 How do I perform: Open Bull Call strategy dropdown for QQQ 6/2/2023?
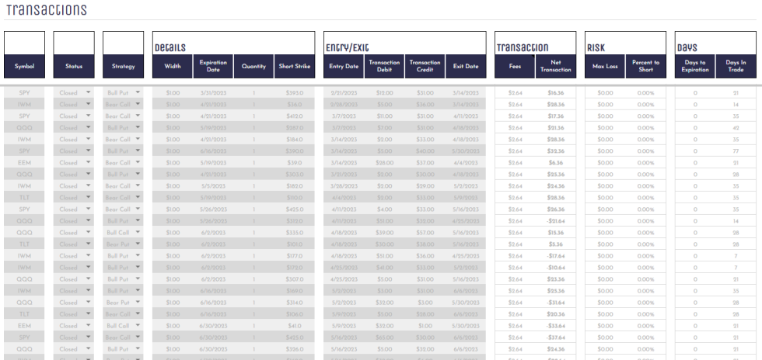[x=138, y=233]
